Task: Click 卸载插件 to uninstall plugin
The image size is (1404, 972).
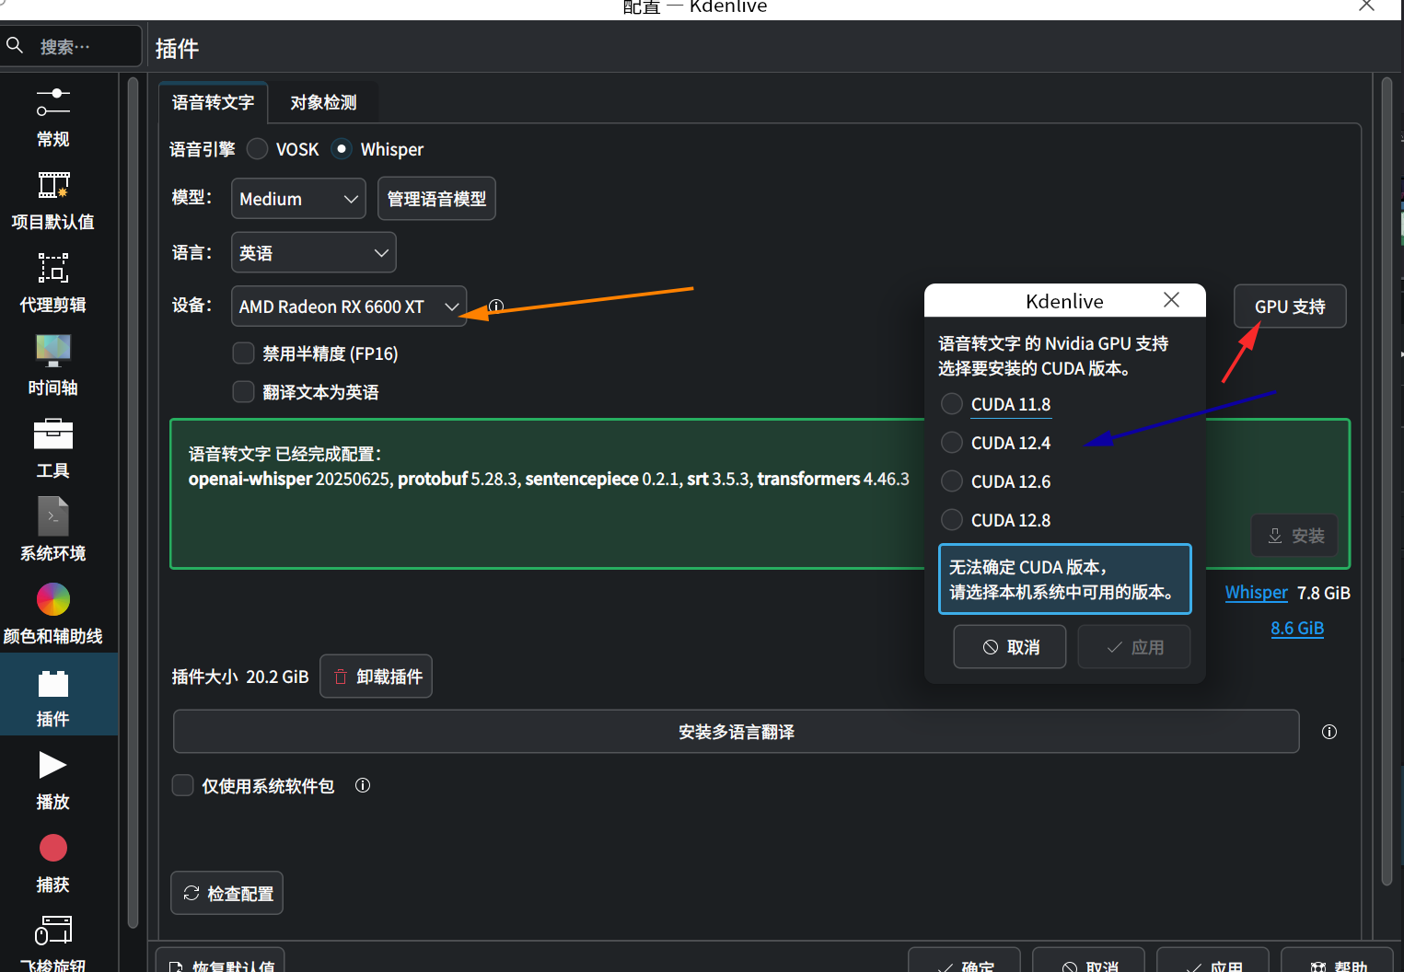Action: 377,677
